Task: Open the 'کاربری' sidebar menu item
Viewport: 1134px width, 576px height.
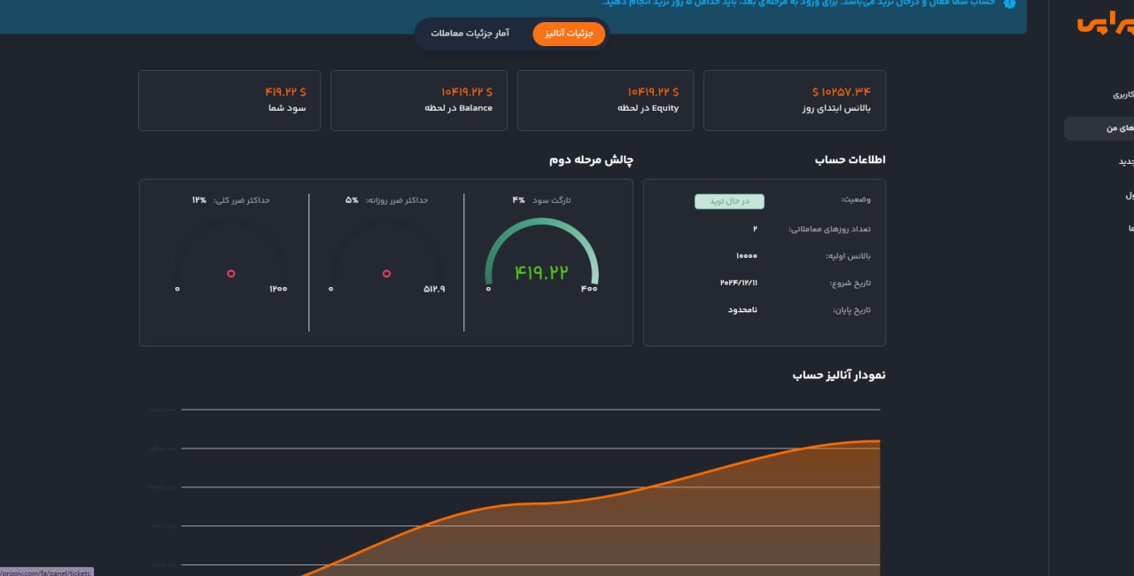Action: click(1122, 94)
